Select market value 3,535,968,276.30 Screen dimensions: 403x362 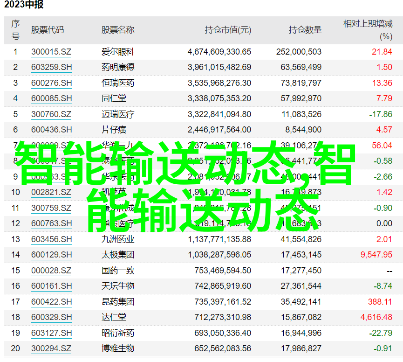(x=219, y=83)
